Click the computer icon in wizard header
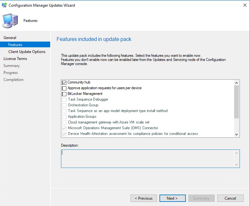 click(10, 21)
